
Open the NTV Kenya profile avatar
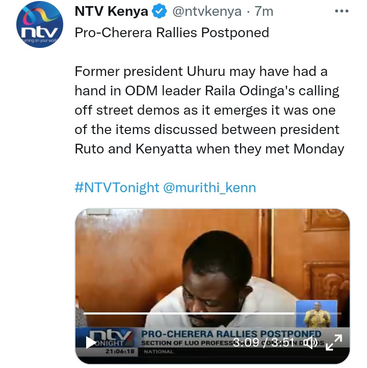tap(40, 24)
